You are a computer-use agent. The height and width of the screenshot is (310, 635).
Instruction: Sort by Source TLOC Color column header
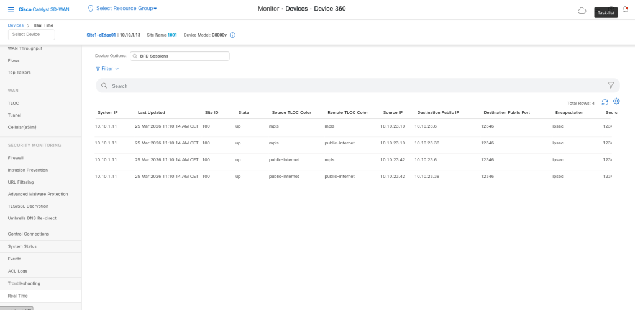tap(291, 113)
